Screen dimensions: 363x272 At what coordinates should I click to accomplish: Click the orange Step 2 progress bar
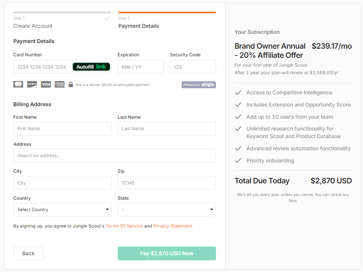167,13
